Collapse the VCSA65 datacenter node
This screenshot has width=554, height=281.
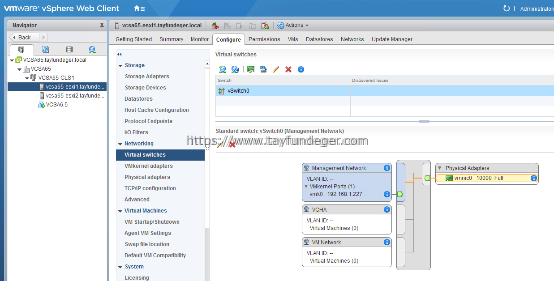19,69
